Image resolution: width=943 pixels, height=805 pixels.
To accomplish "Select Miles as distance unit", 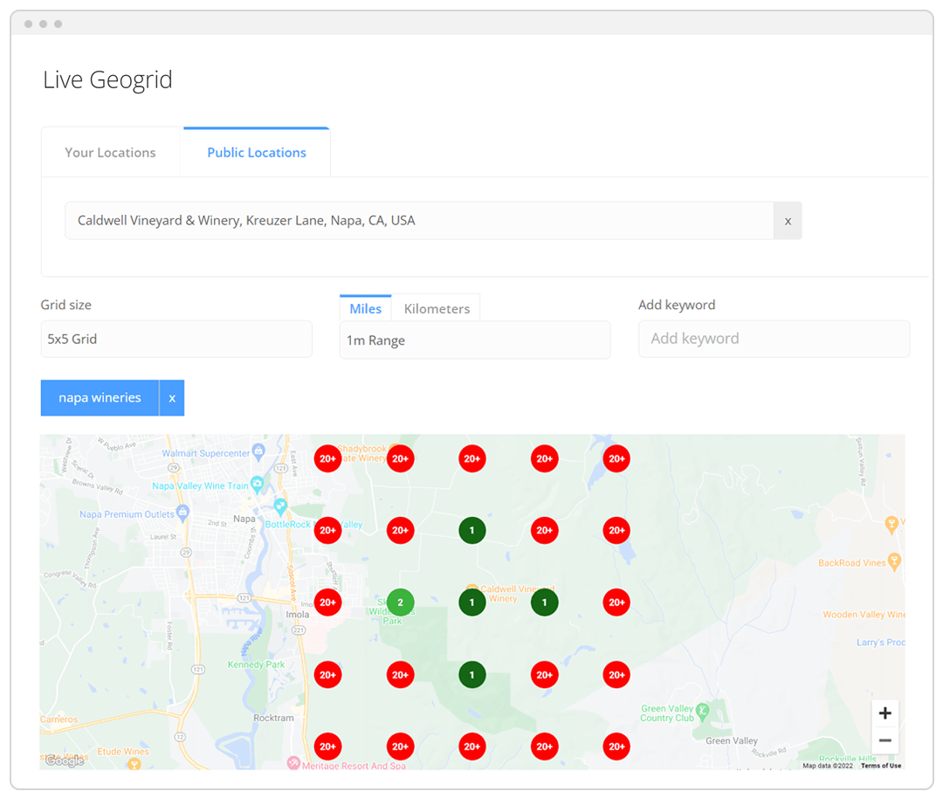I will tap(365, 309).
